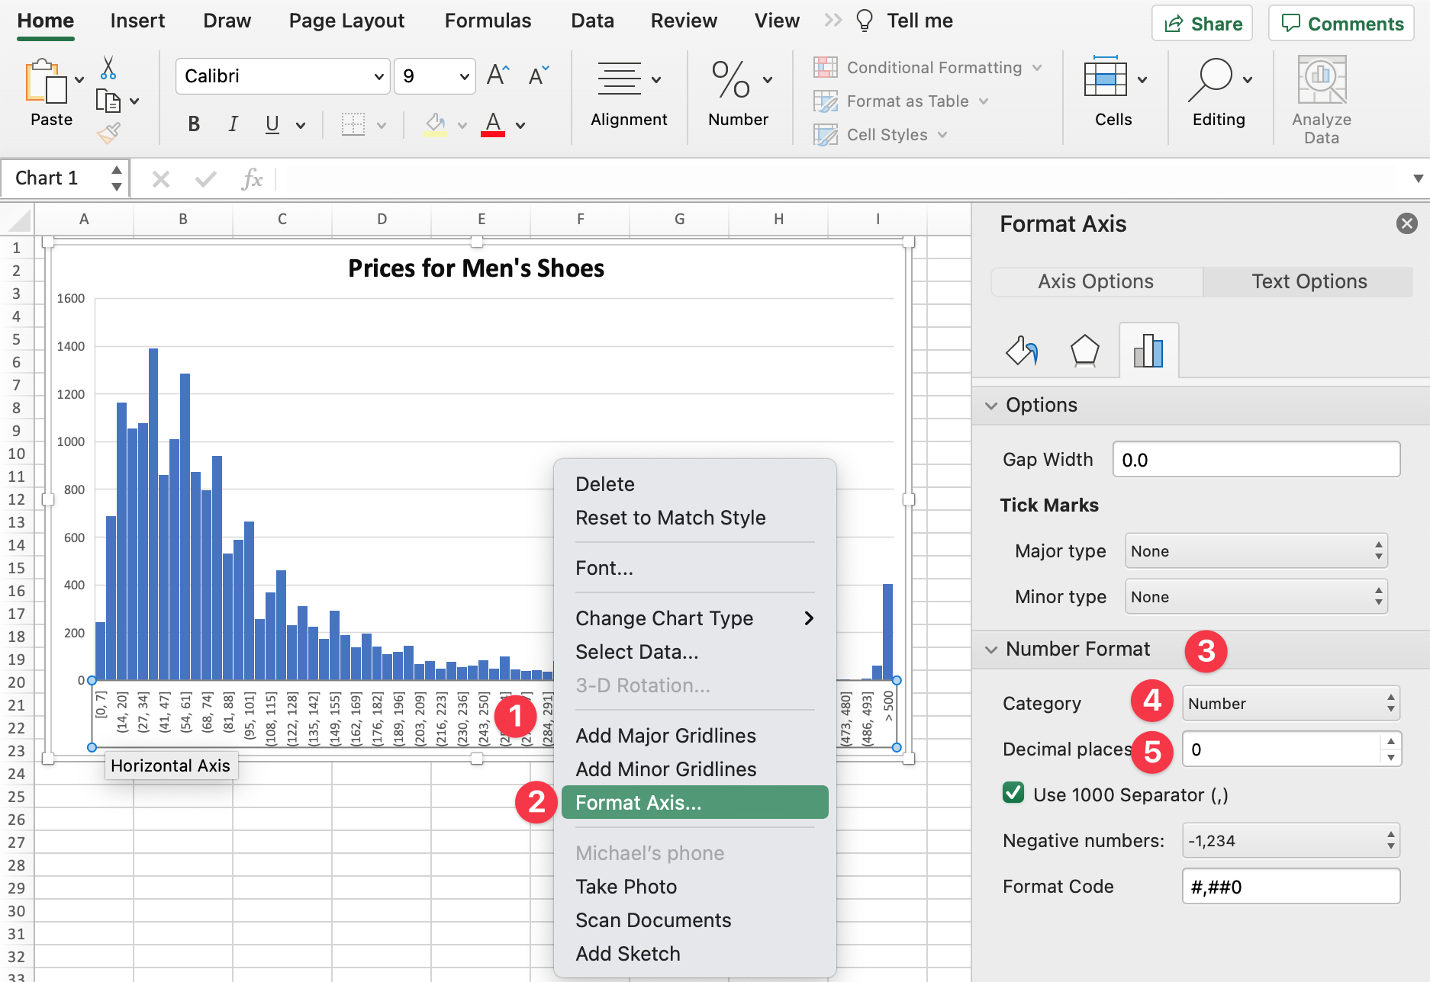Click the Cut scissors icon

(x=108, y=69)
